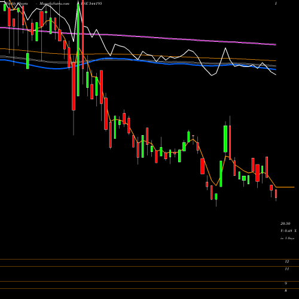The image size is (299, 299).
Task: Click the 'Weekly Charts' title text
Action: [16, 4]
